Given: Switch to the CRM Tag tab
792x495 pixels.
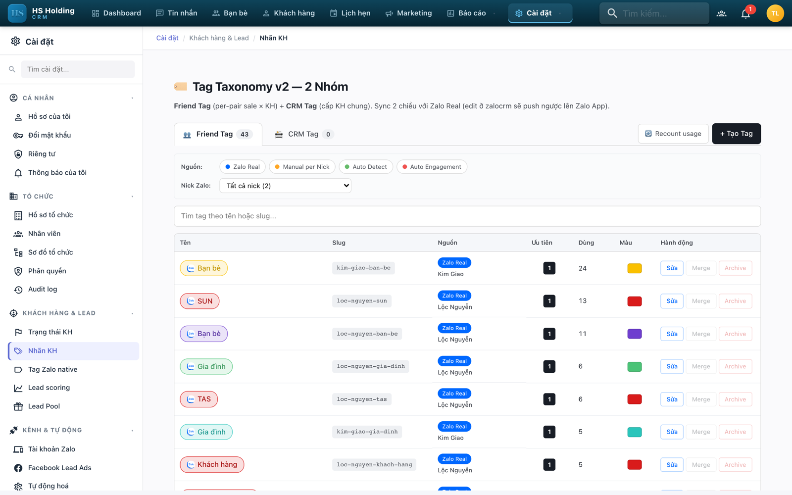Looking at the screenshot, I should (303, 134).
